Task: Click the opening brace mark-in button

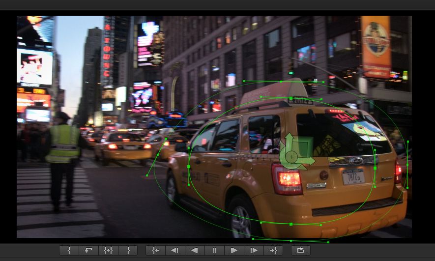Action: [69, 250]
